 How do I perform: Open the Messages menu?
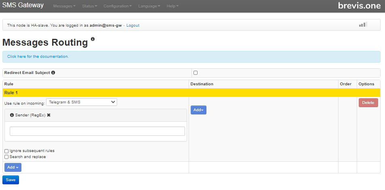point(64,6)
